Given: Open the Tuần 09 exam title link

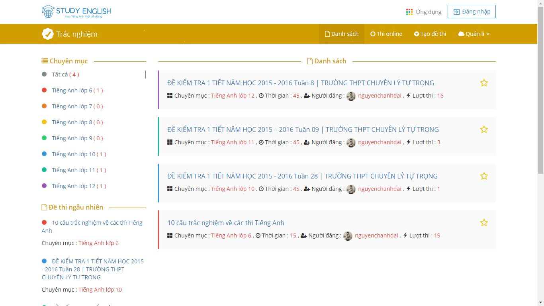Looking at the screenshot, I should point(303,129).
